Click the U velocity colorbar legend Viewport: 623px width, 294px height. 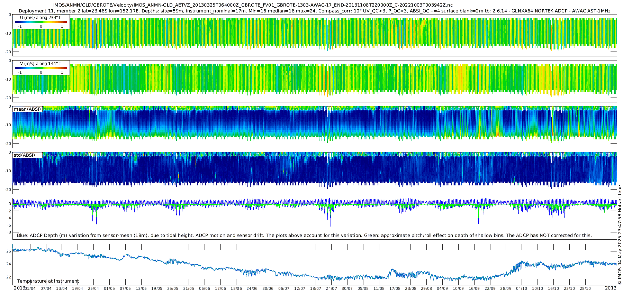[41, 22]
